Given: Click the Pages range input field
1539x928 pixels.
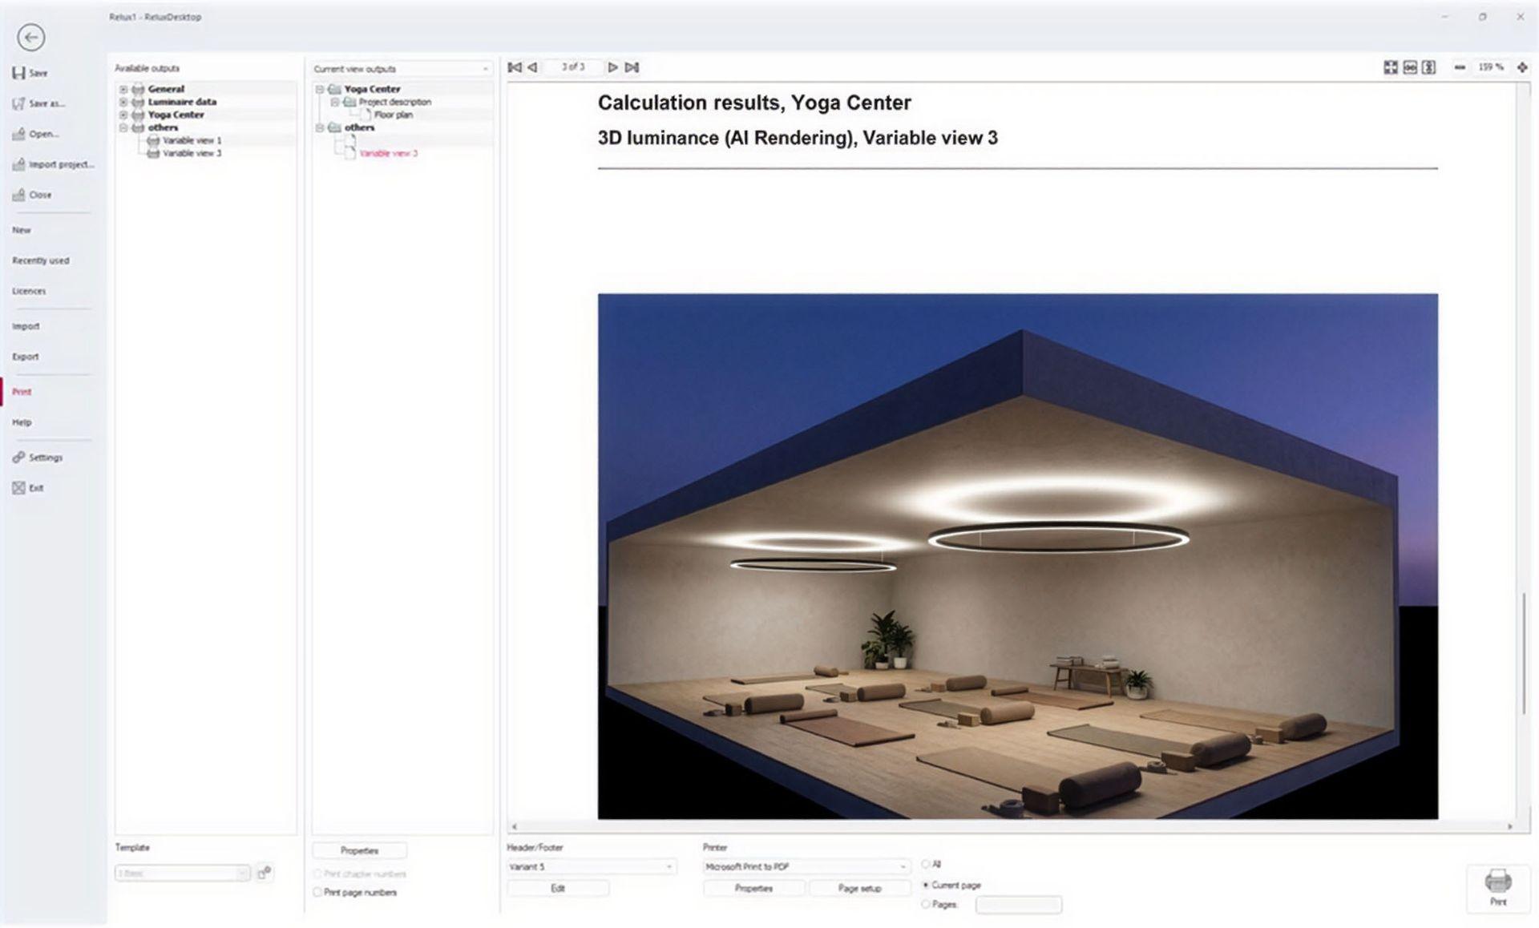Looking at the screenshot, I should 1019,905.
